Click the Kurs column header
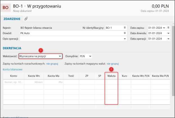Image resolution: width=175 pixels, height=118 pixels. click(x=124, y=76)
